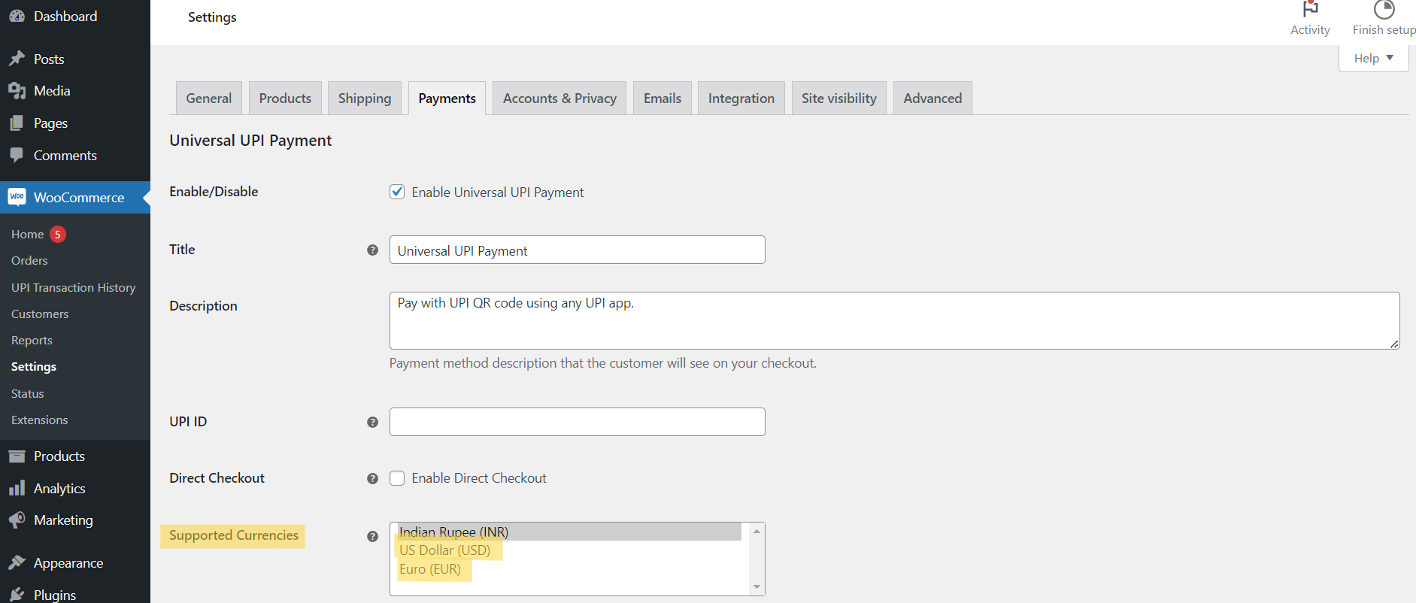Expand the Help dropdown
The width and height of the screenshot is (1416, 603).
point(1373,58)
